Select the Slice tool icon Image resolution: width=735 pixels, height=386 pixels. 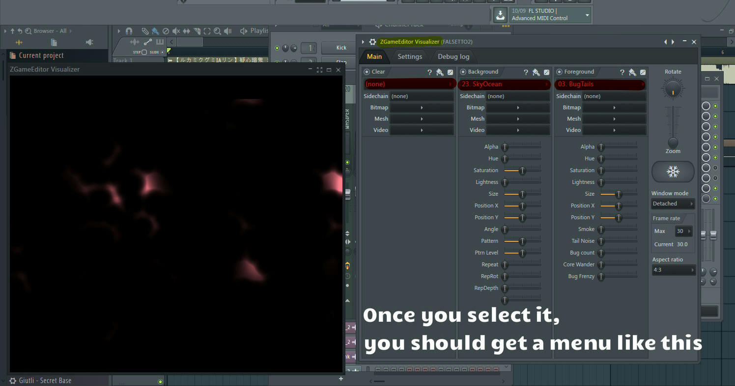click(197, 31)
